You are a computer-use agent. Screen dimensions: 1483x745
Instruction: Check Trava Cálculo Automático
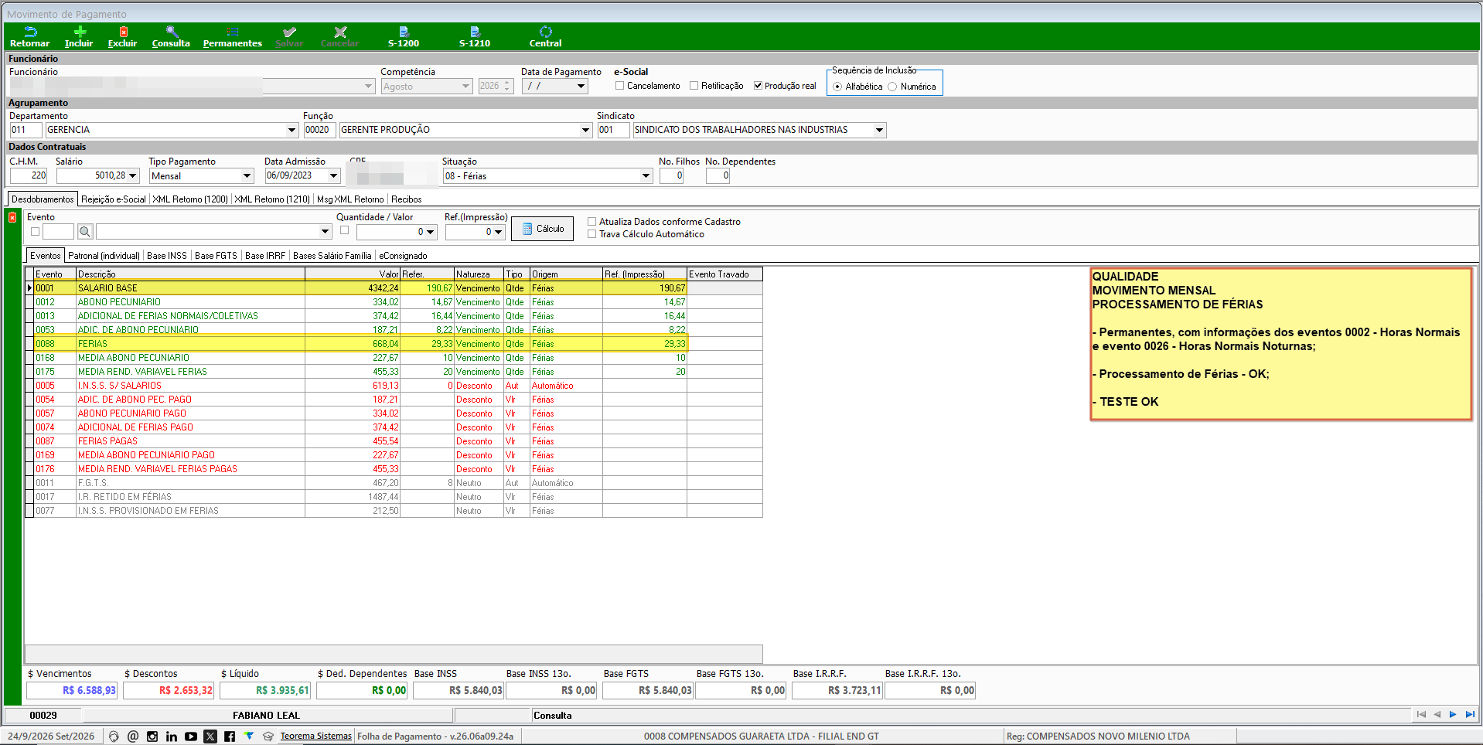pos(592,234)
